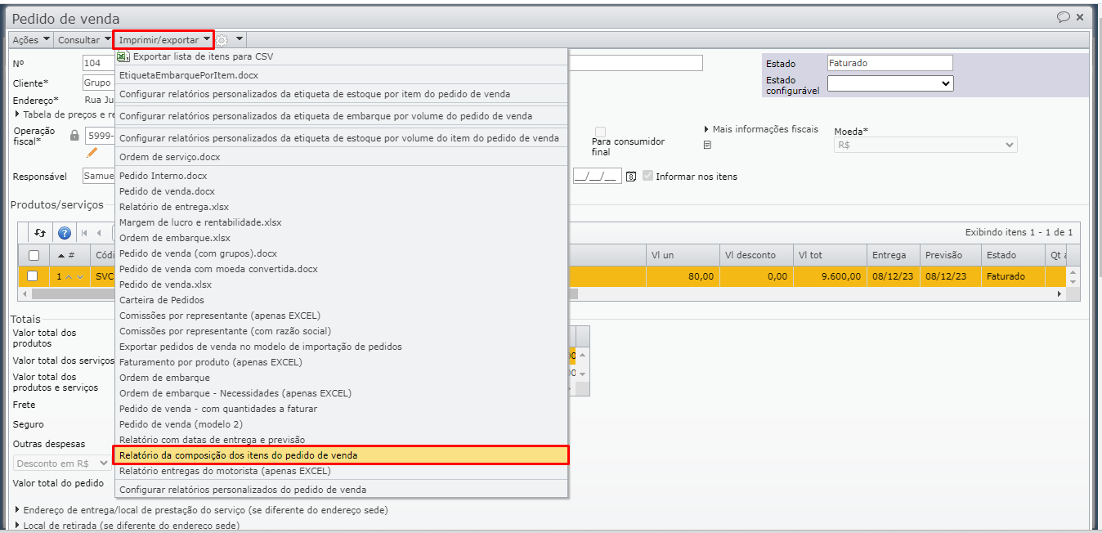
Task: Click the padlock icon beside Operação fiscal
Action: point(74,135)
